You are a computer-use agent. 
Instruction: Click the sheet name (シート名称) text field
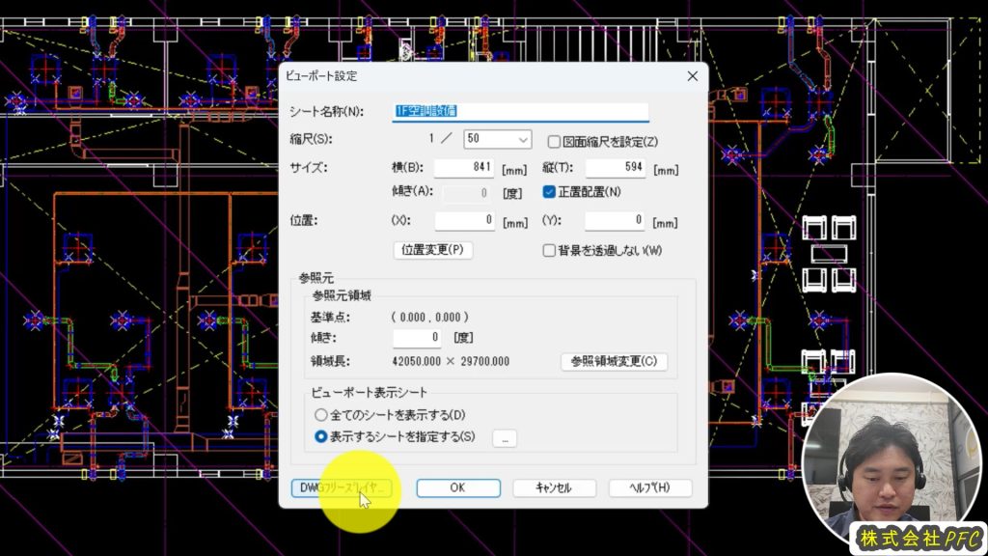(521, 112)
